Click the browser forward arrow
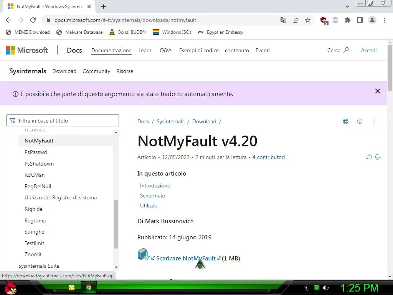Viewport: 393px width, 295px height. point(21,20)
